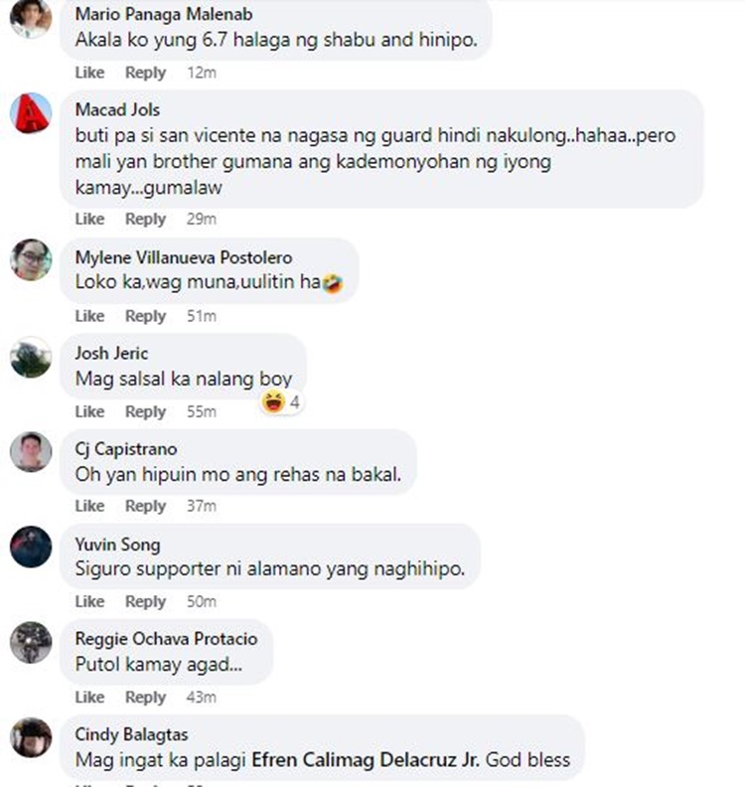Open Cj Capistrano's profile photo
This screenshot has width=745, height=787.
coord(31,452)
